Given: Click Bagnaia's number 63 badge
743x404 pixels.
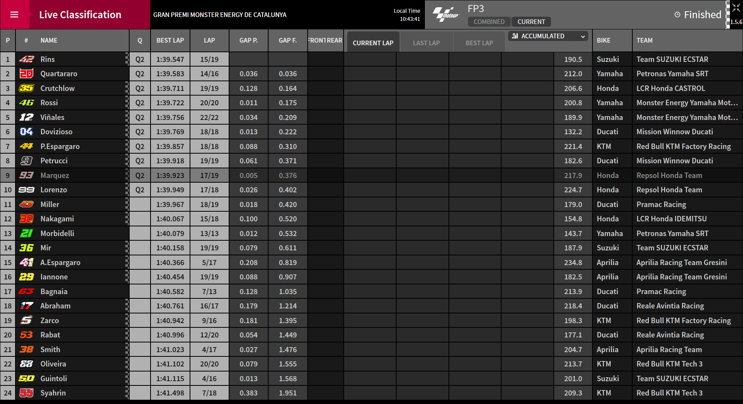Looking at the screenshot, I should coord(27,291).
